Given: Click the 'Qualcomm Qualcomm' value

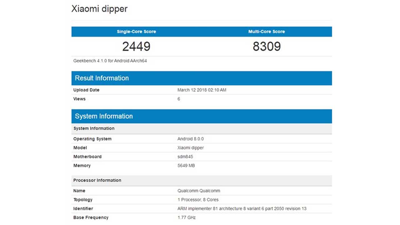Looking at the screenshot, I should (199, 191).
